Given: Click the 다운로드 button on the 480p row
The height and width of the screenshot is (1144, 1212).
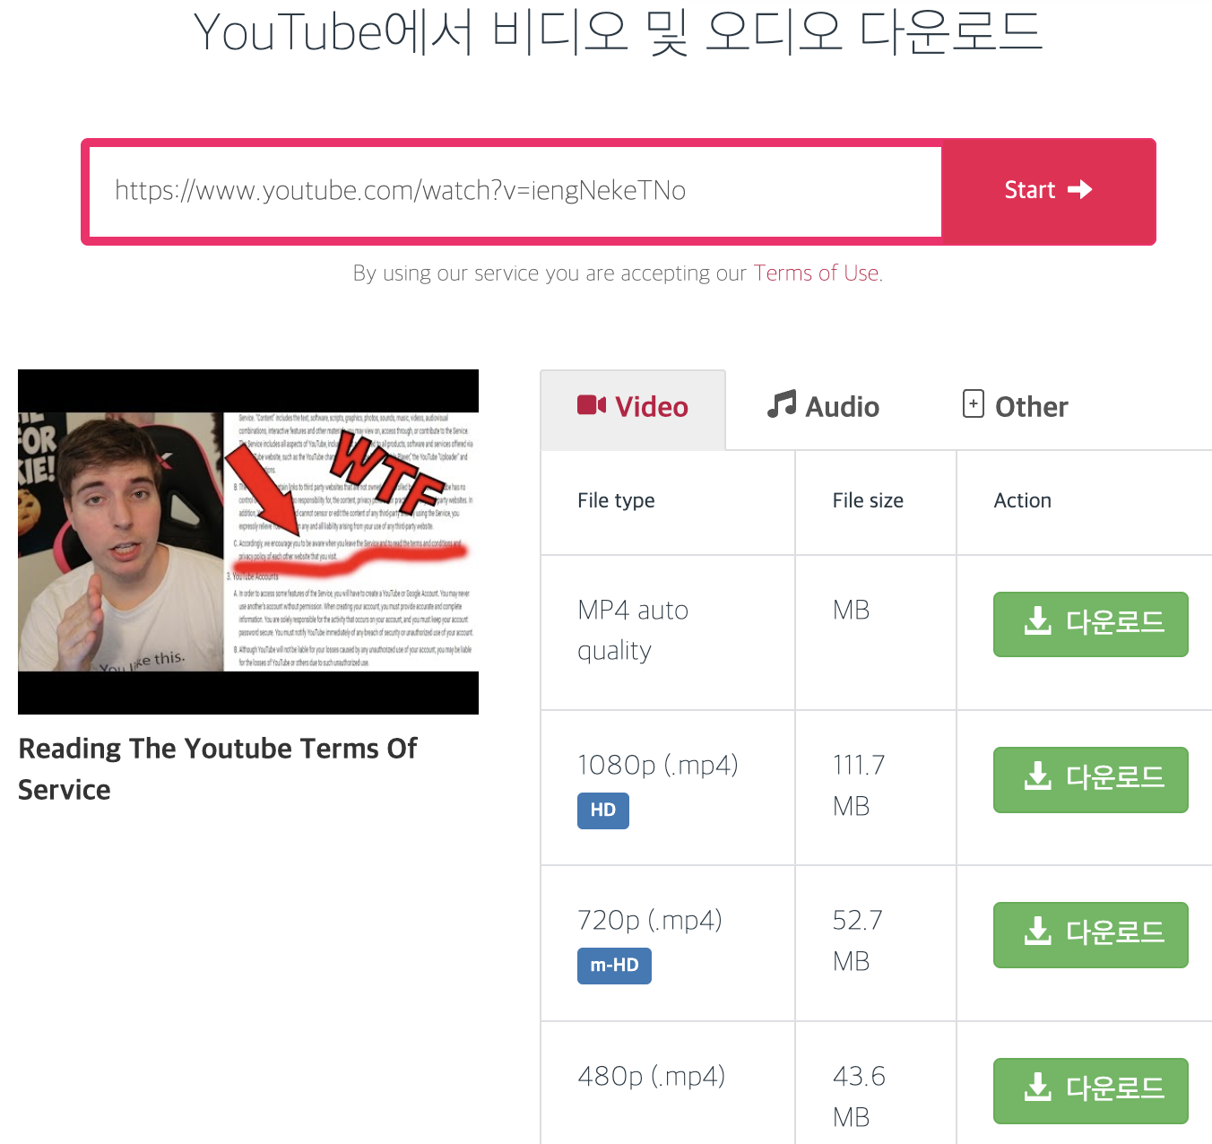Looking at the screenshot, I should 1090,1090.
